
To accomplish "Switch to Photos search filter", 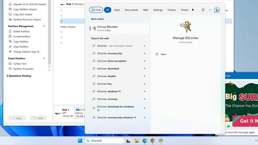I will pos(185,10).
